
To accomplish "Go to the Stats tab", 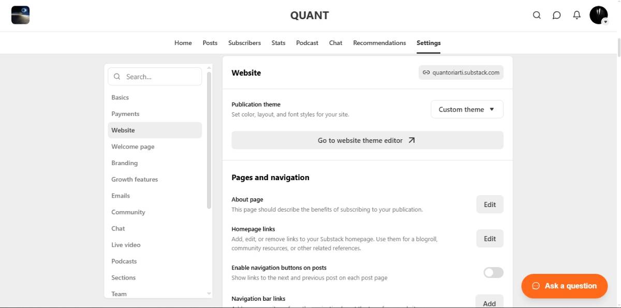I will click(278, 43).
